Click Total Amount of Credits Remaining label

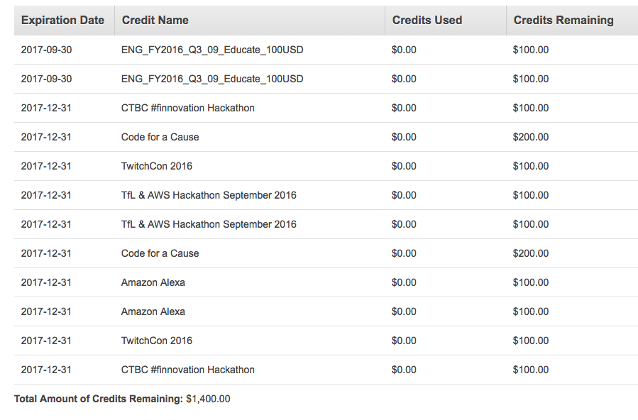tap(99, 399)
